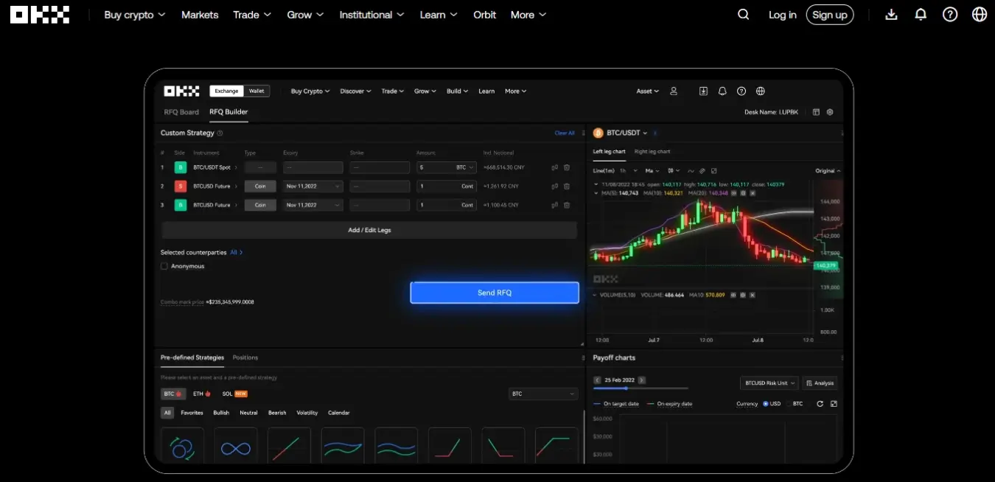Click the duplicate icon on leg row 3
This screenshot has height=482, width=995.
click(554, 205)
